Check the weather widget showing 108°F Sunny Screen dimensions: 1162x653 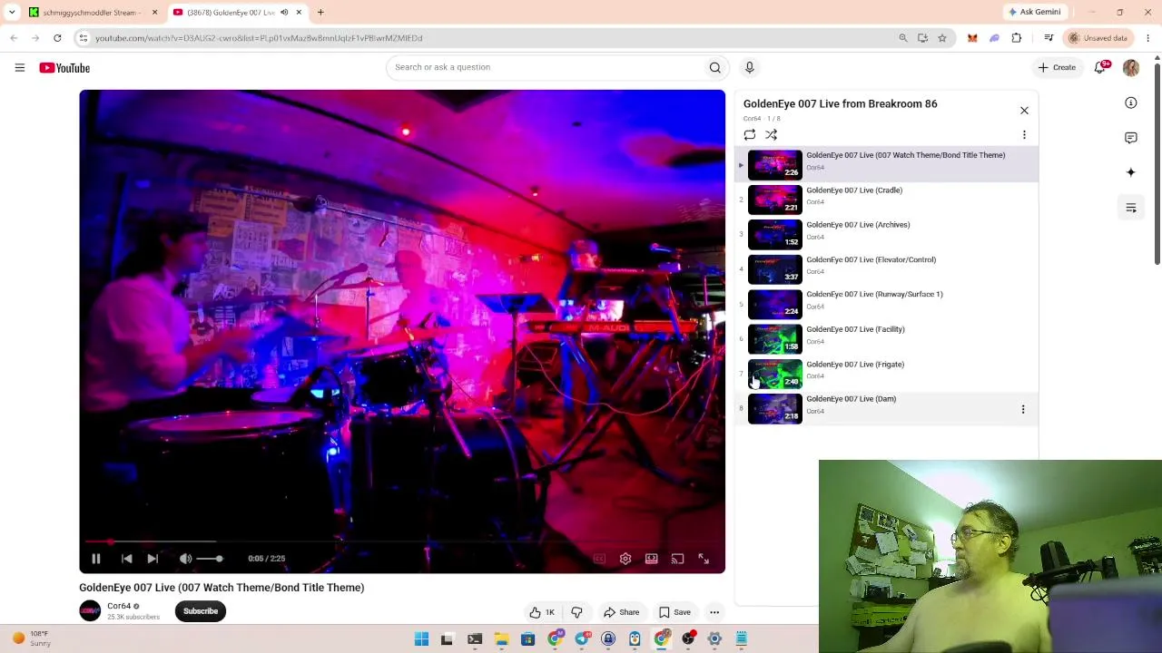tap(31, 638)
